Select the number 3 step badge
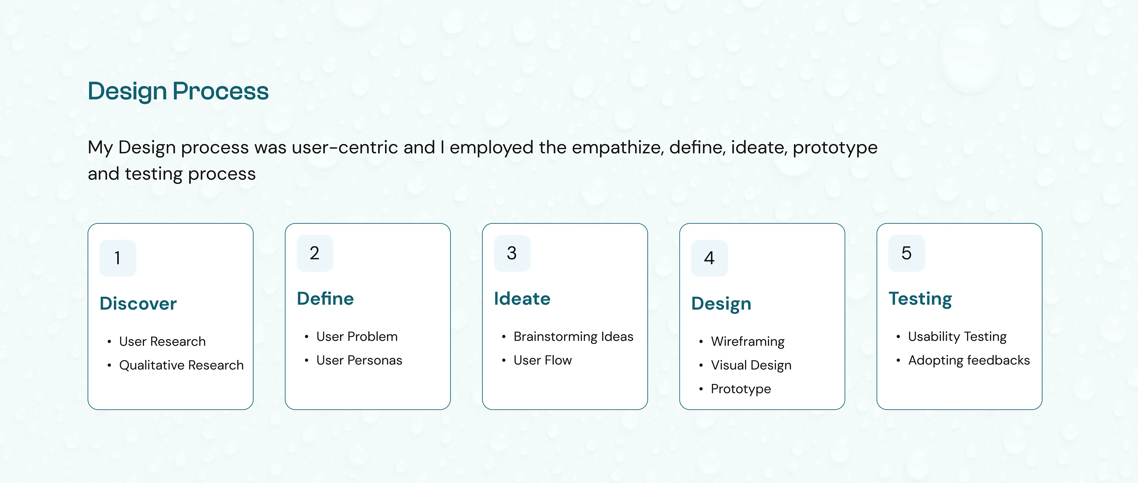This screenshot has width=1138, height=483. click(x=512, y=253)
